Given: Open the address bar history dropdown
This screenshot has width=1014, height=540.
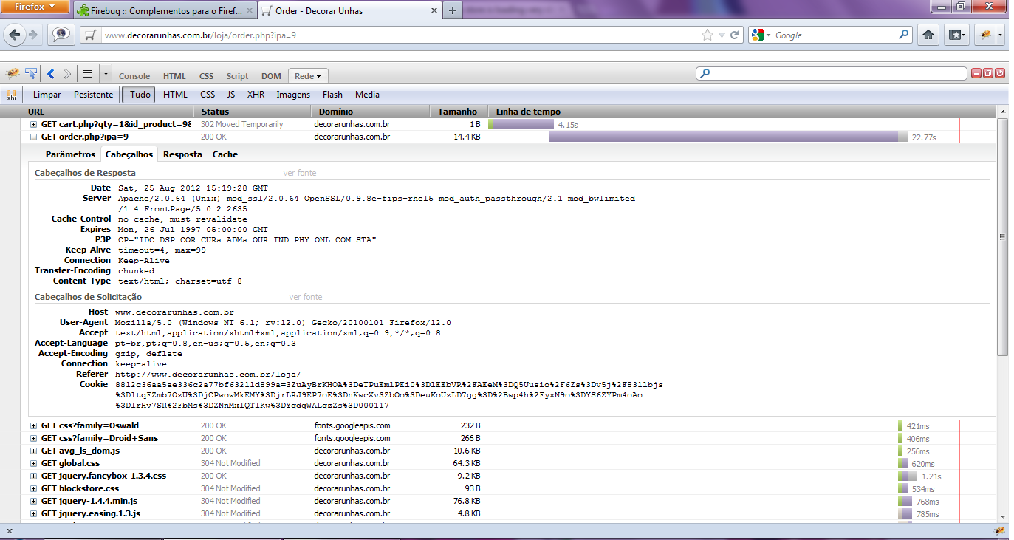Looking at the screenshot, I should point(722,35).
